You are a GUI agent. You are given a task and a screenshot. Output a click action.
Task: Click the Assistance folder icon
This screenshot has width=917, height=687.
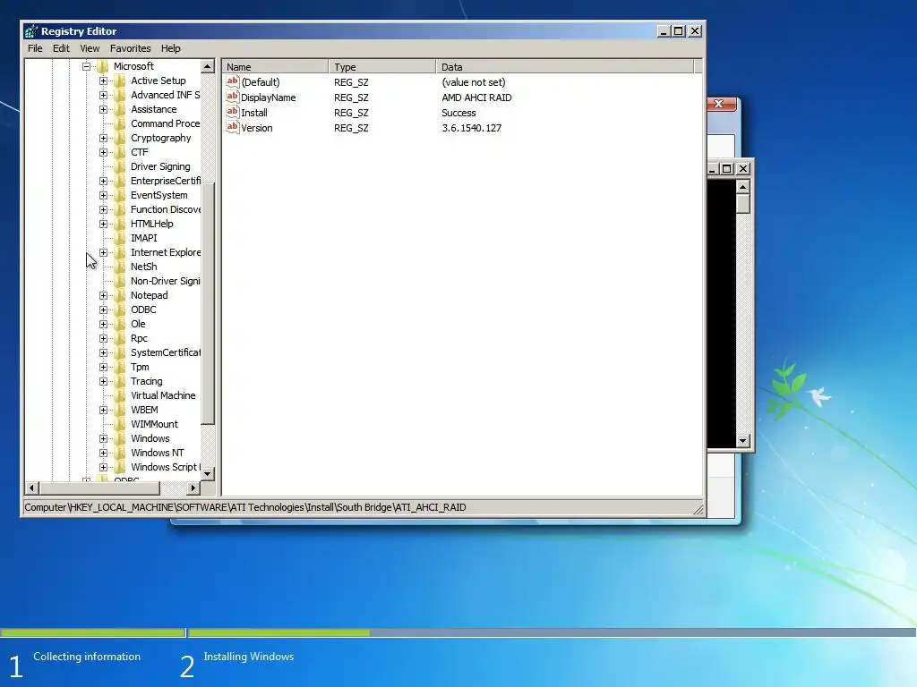point(120,109)
